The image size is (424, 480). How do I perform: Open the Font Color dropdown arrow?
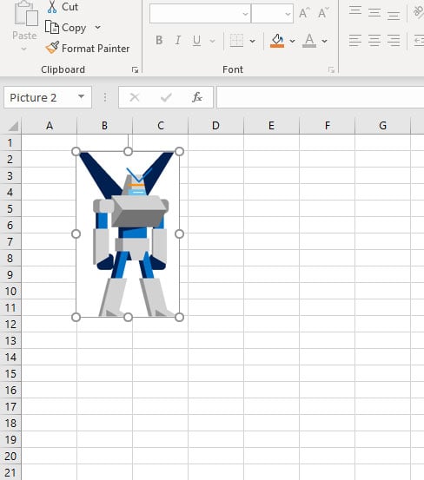click(x=324, y=41)
